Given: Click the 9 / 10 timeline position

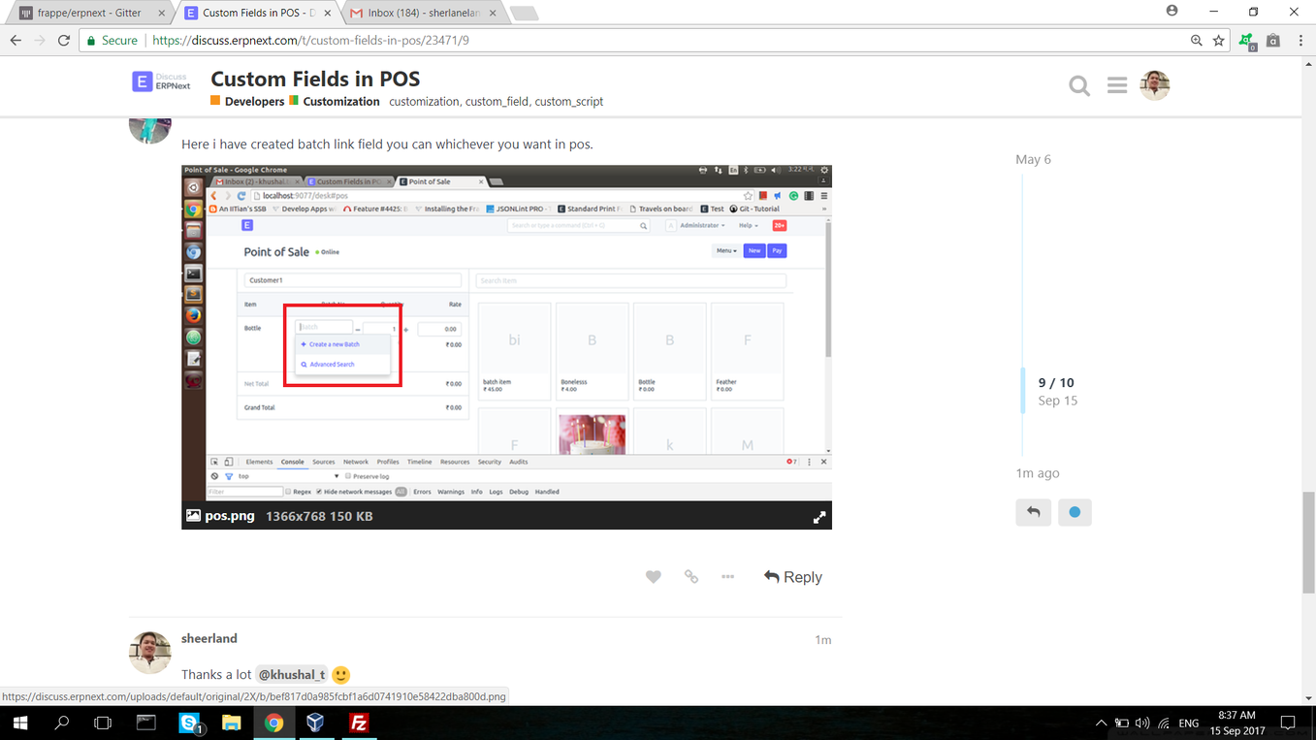Looking at the screenshot, I should (1056, 382).
